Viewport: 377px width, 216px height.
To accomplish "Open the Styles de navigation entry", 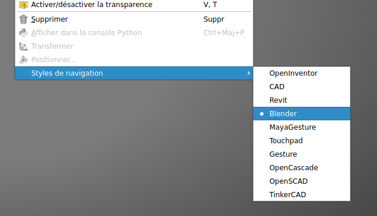I will pos(134,73).
